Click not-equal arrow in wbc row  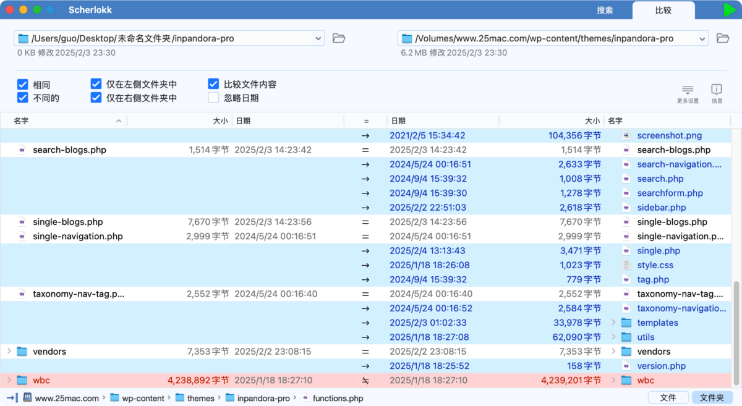click(365, 380)
